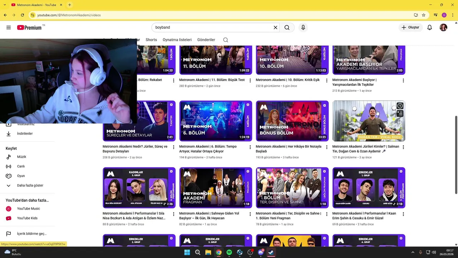Open YouTube notifications bell
This screenshot has height=258, width=458.
tap(430, 28)
